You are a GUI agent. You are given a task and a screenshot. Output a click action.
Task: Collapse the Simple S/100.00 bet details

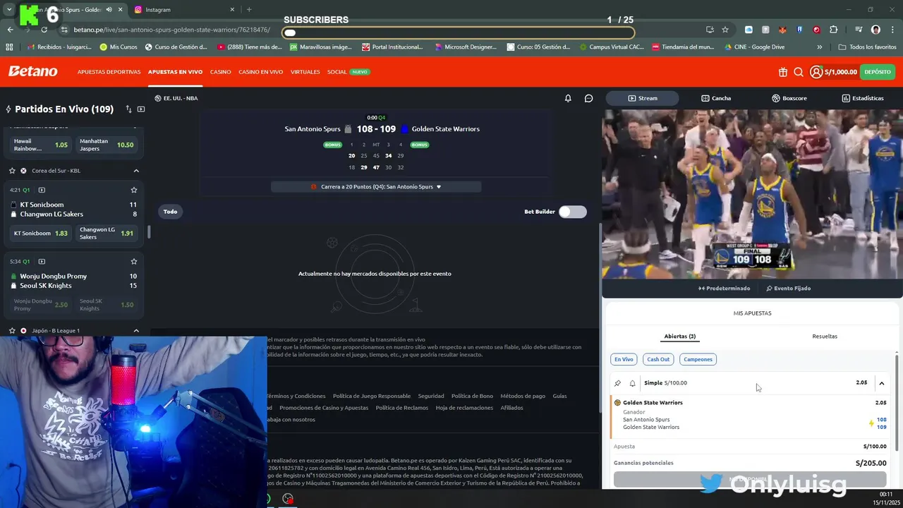tap(882, 383)
